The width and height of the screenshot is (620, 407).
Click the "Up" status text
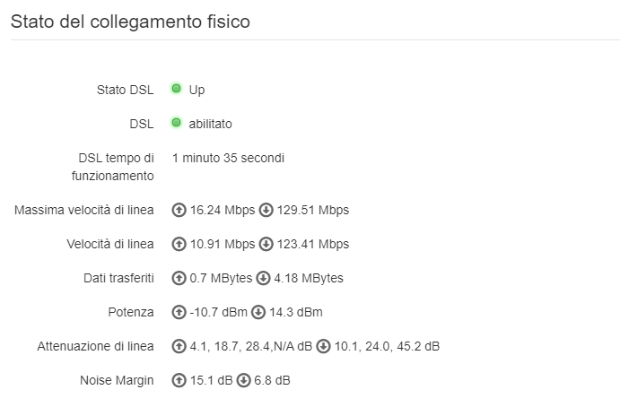[x=196, y=90]
